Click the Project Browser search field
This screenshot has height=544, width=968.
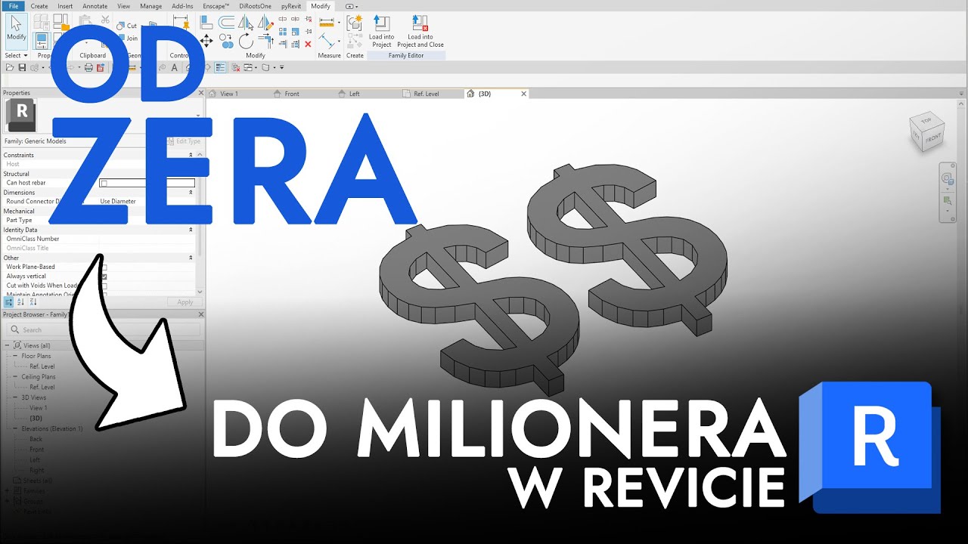click(x=104, y=329)
